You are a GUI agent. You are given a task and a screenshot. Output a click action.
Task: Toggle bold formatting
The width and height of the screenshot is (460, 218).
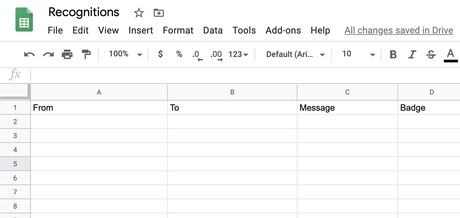[x=393, y=54]
